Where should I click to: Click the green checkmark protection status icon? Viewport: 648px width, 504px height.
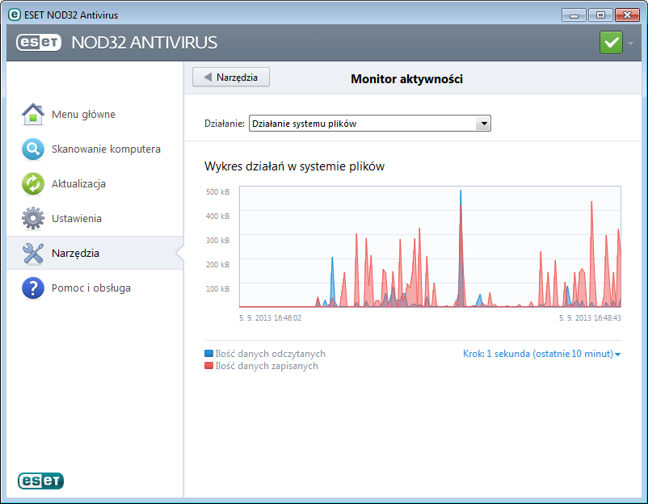(611, 43)
